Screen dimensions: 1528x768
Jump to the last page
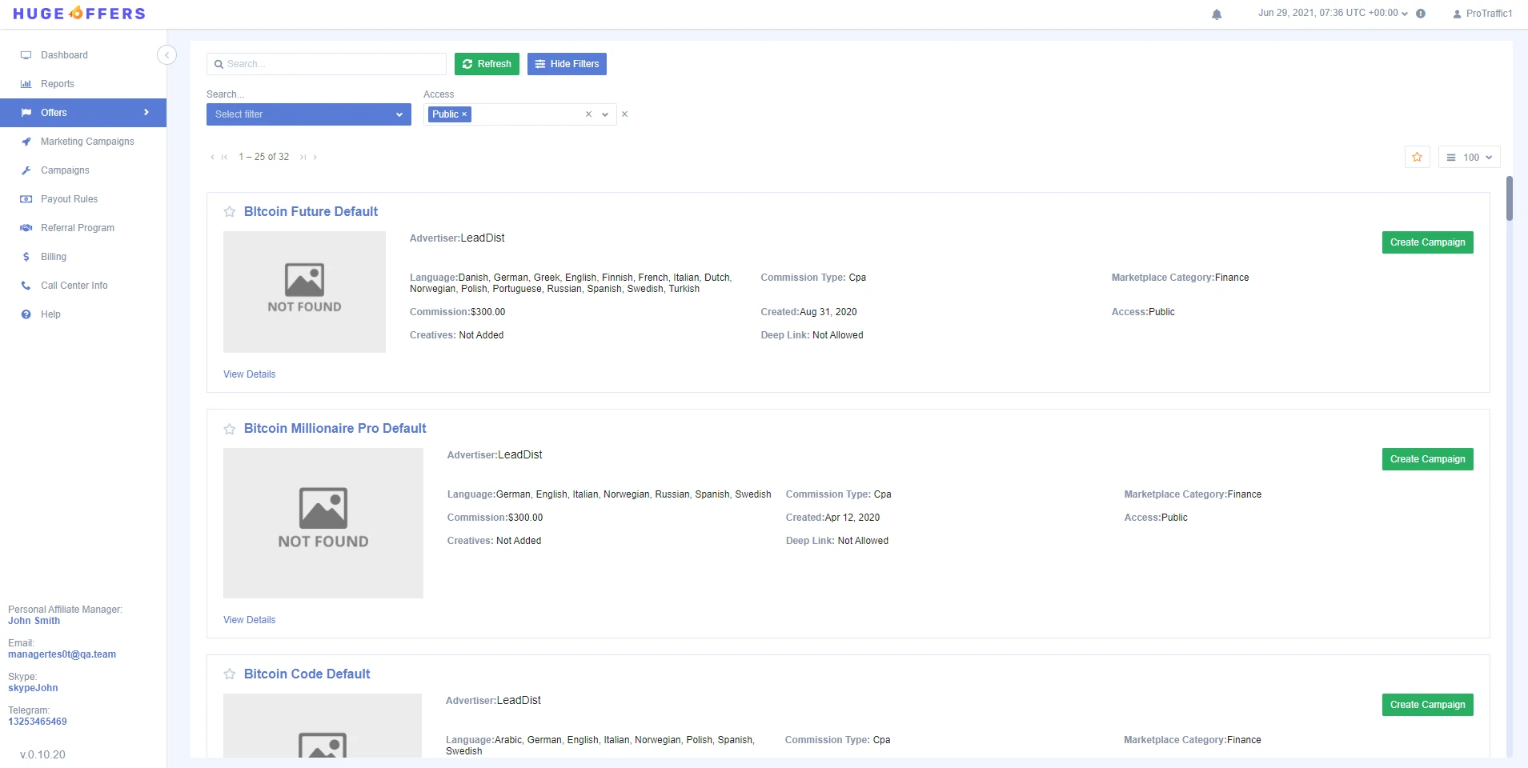[303, 157]
